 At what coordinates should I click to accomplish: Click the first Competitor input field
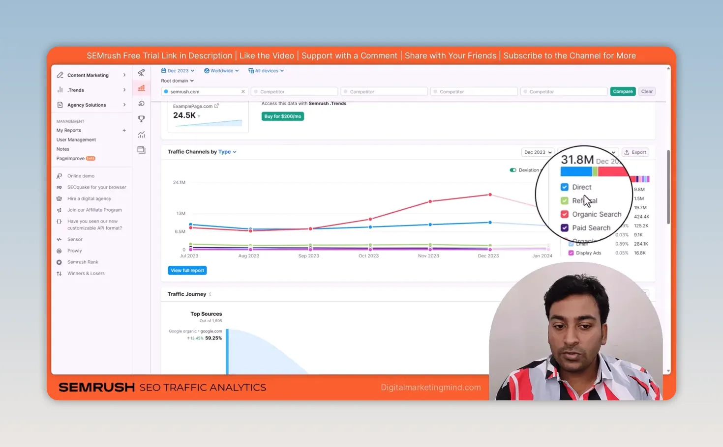[x=294, y=91]
